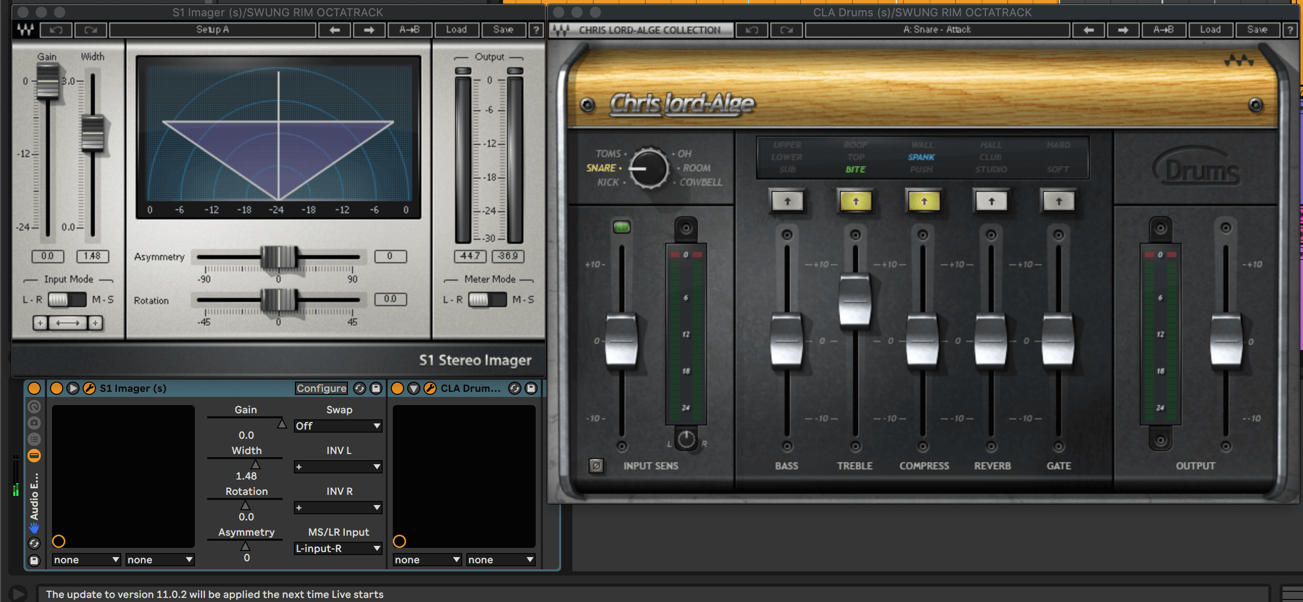The height and width of the screenshot is (602, 1303).
Task: Click the A→B copy button in CLA Drums
Action: pyautogui.click(x=1164, y=30)
